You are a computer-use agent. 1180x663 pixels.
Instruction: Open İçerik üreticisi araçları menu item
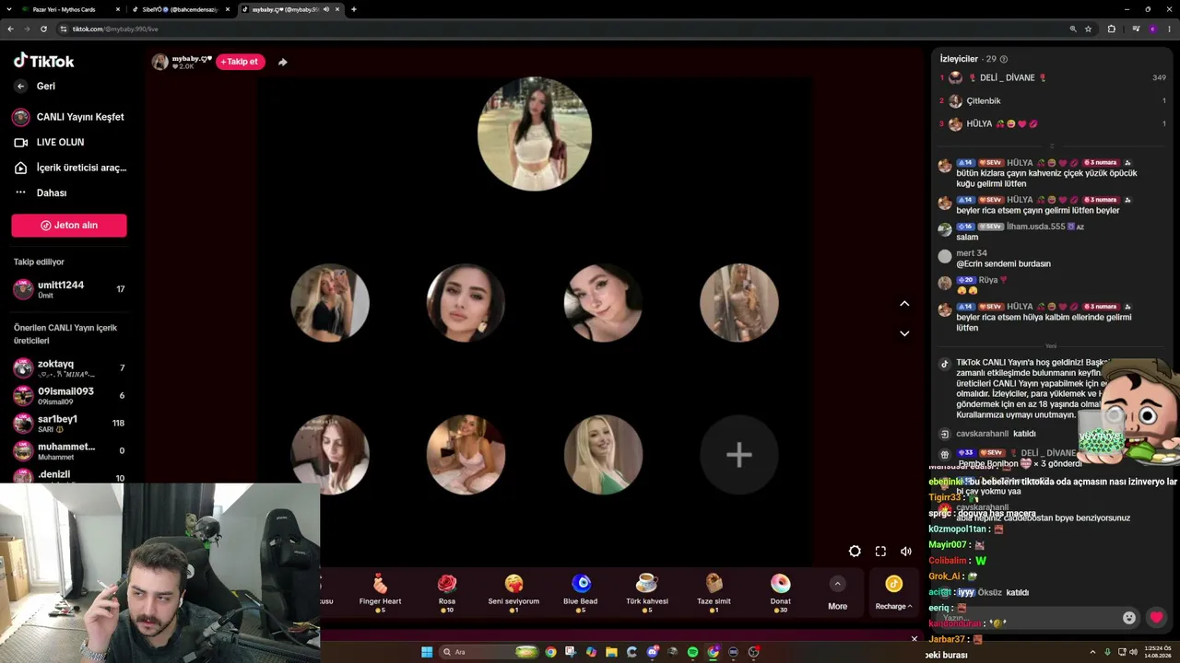(x=69, y=168)
